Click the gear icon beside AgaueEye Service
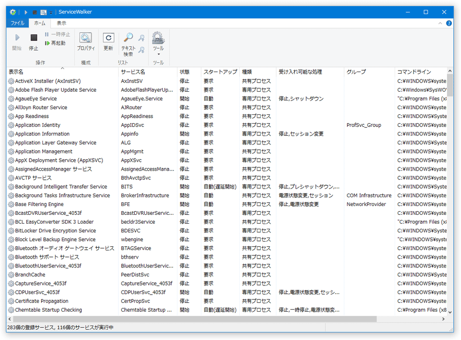This screenshot has height=340, width=461. [x=11, y=99]
